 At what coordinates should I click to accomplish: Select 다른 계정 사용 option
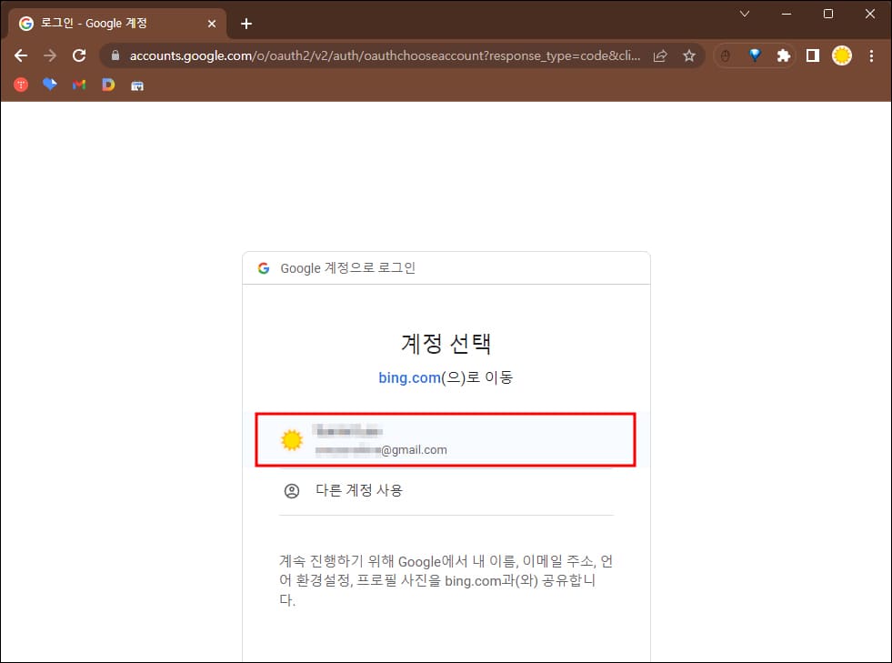click(x=446, y=490)
